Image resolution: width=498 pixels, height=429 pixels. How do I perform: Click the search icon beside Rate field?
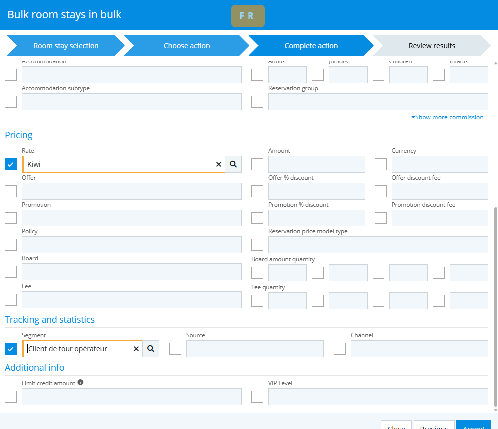click(233, 164)
